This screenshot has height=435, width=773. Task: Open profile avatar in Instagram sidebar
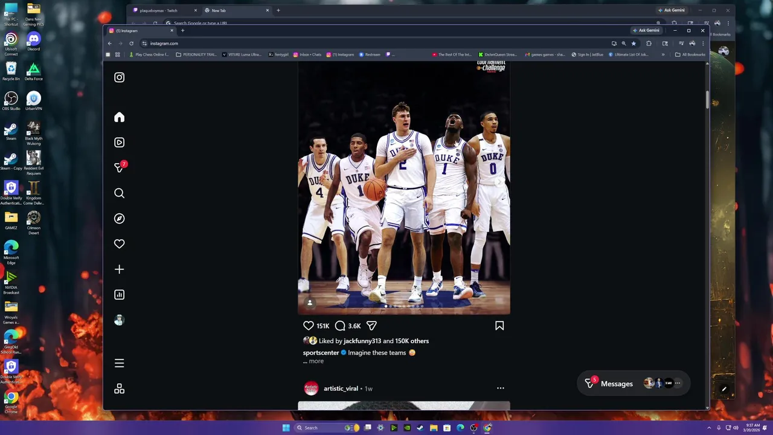[119, 320]
